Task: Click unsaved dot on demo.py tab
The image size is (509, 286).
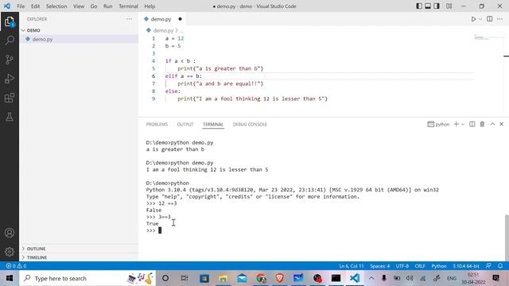Action: tap(180, 19)
